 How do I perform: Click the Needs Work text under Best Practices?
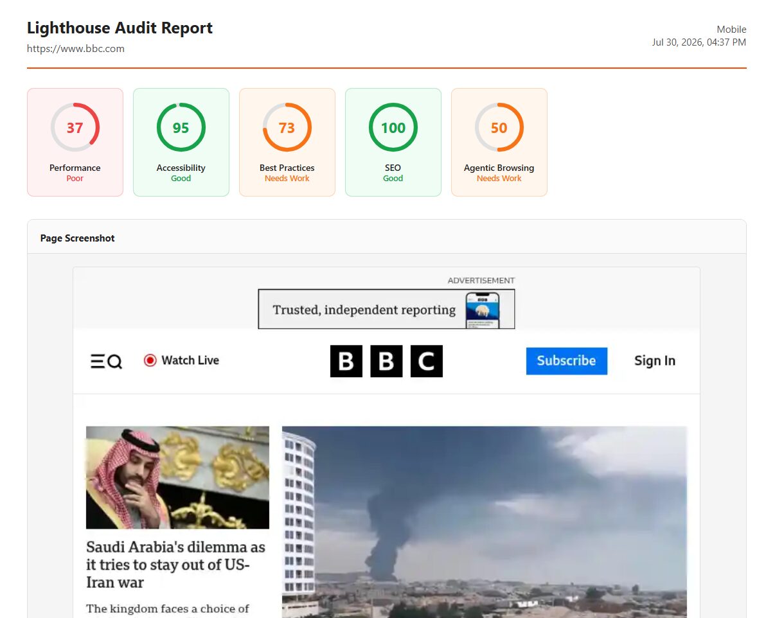(287, 179)
